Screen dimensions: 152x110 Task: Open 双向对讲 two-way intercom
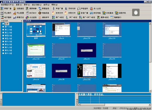coord(70,9)
